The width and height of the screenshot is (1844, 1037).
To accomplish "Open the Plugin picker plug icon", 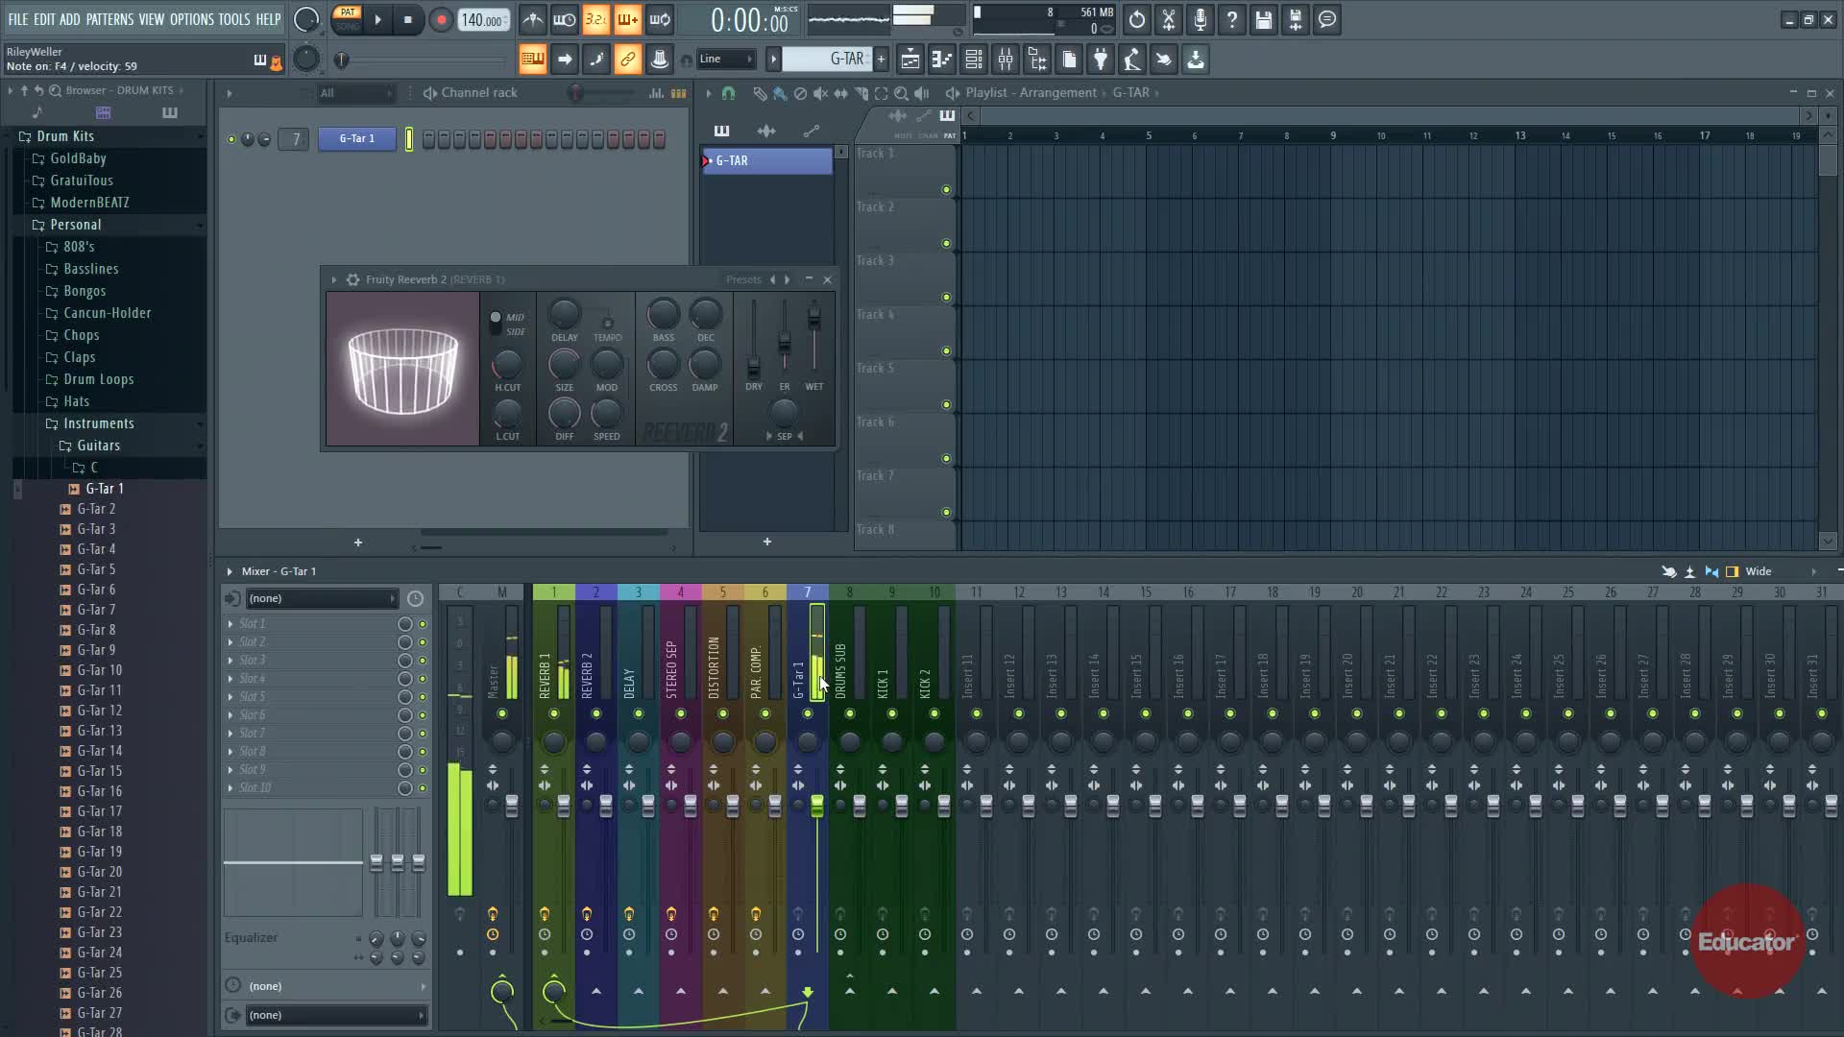I will coord(1101,60).
